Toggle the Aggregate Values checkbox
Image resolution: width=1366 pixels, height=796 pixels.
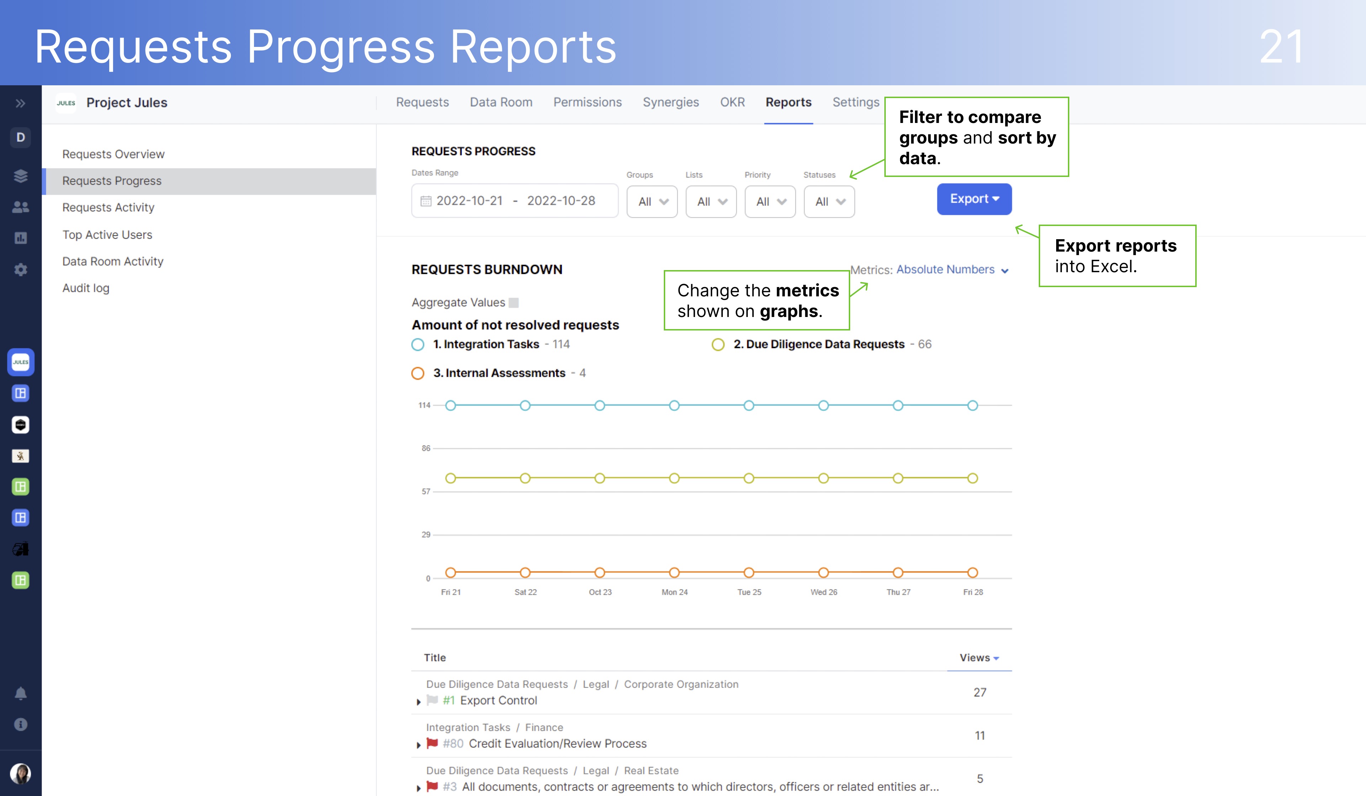pyautogui.click(x=514, y=302)
